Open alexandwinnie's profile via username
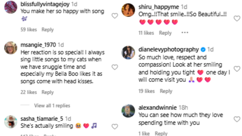Screen dimensions: 242x136 point(157,108)
